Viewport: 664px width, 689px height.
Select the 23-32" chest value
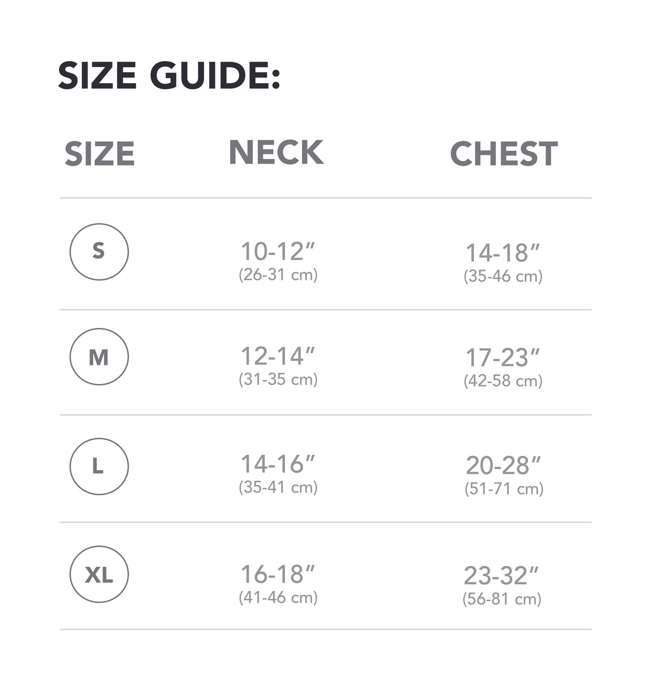[x=501, y=576]
